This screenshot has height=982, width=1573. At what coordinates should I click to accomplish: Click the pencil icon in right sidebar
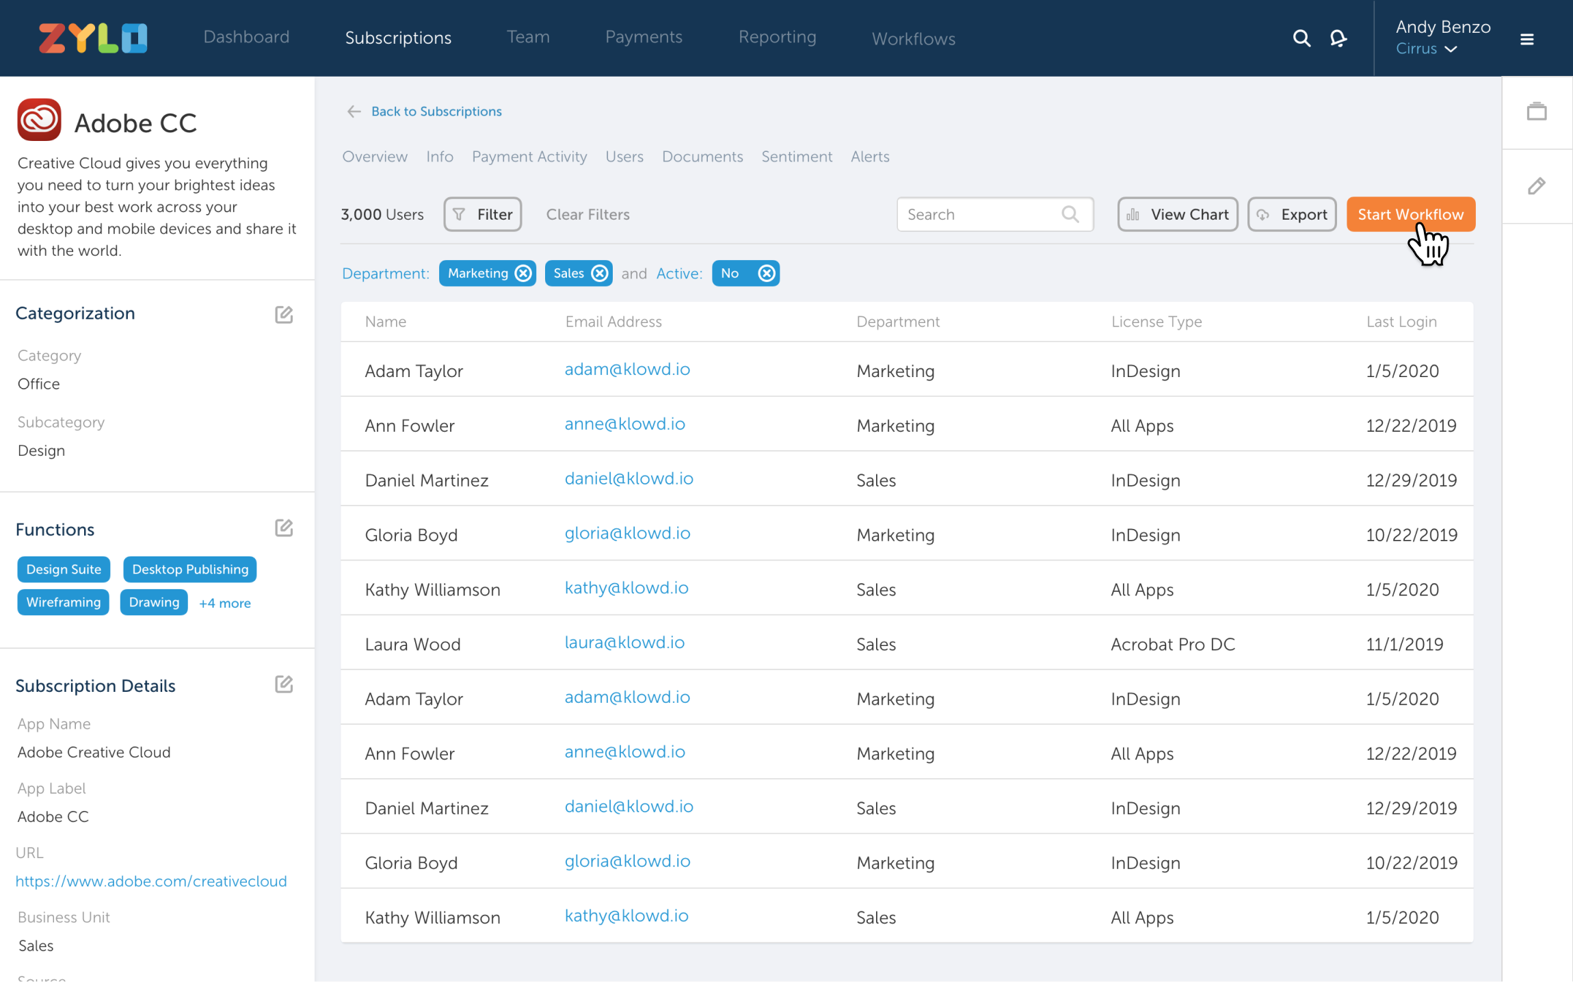pos(1537,186)
